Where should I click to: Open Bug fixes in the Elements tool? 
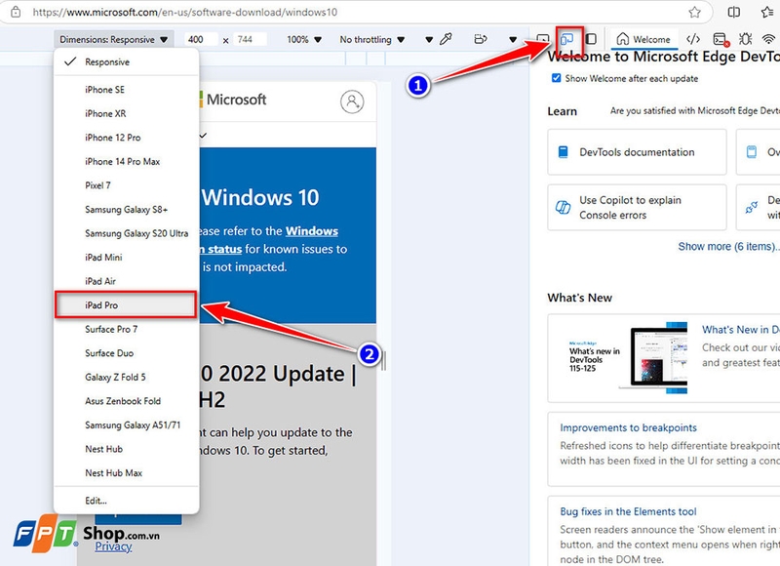(x=628, y=511)
